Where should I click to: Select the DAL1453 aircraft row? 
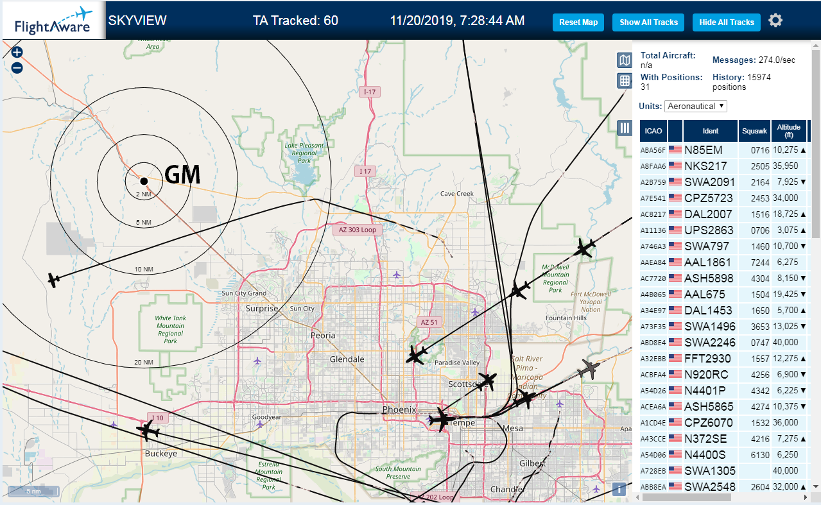(723, 311)
